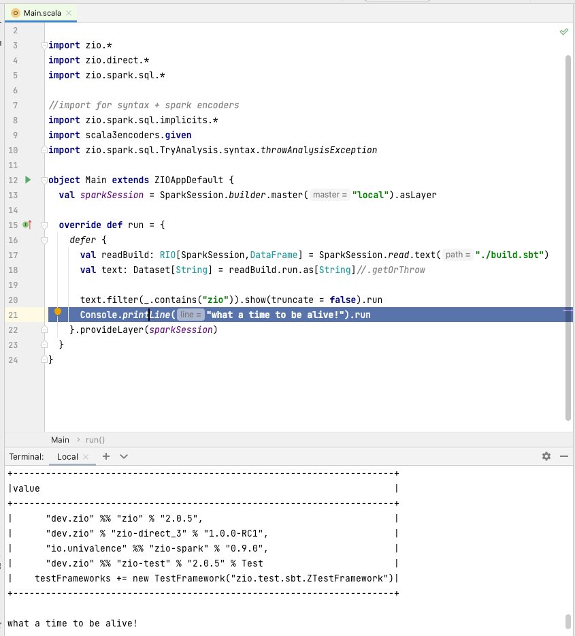The image size is (575, 636).
Task: Click the inspections checkmark above the editor
Action: (563, 31)
